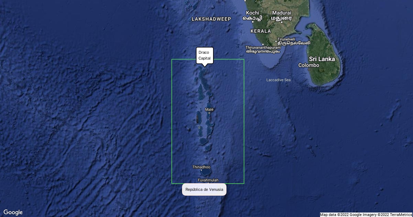Click the Thinadhoo marker dot
This screenshot has height=217, width=413.
[x=201, y=170]
